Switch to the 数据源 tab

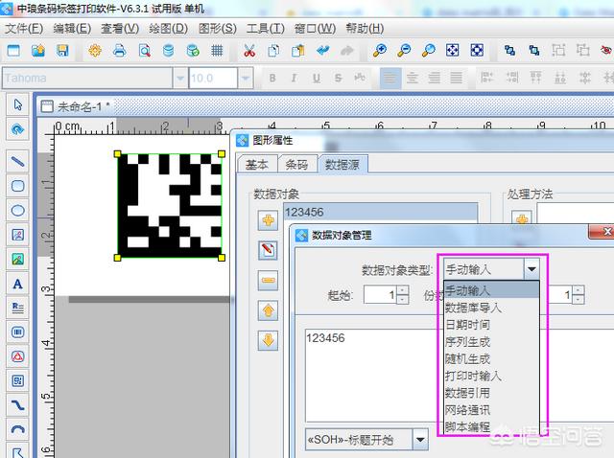pos(342,164)
